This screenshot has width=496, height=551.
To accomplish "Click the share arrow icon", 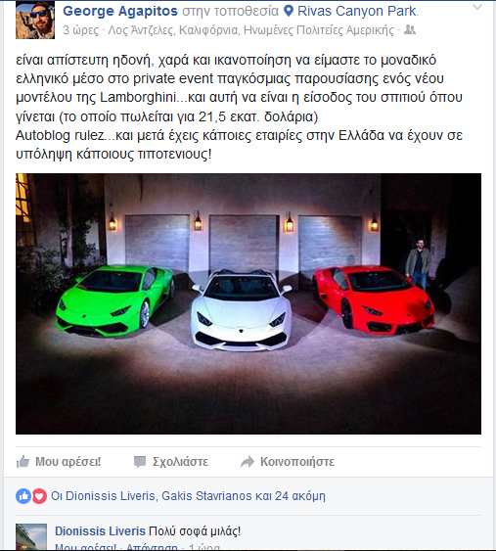I will click(248, 462).
